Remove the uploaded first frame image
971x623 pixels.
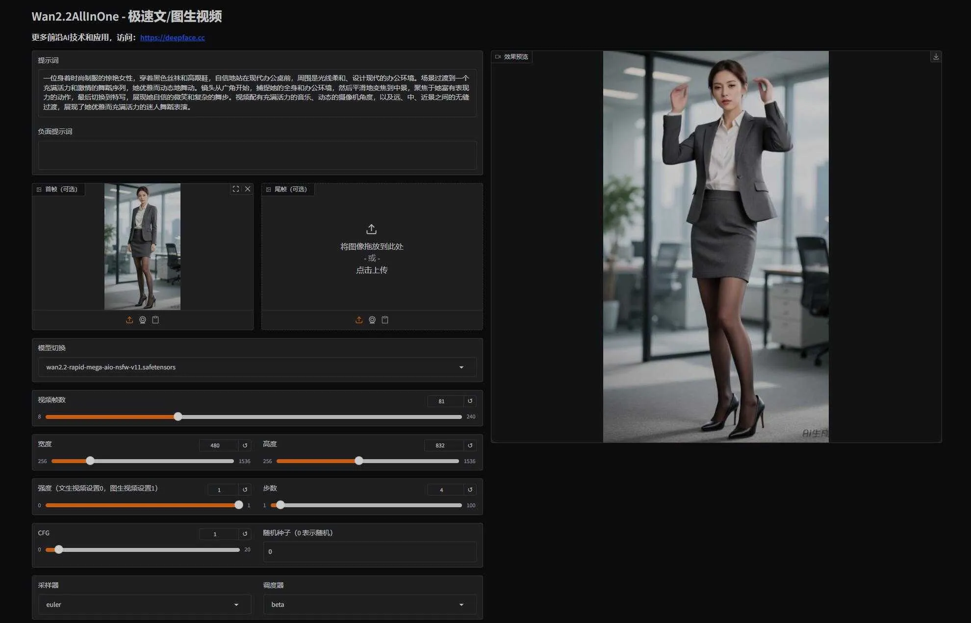tap(248, 189)
